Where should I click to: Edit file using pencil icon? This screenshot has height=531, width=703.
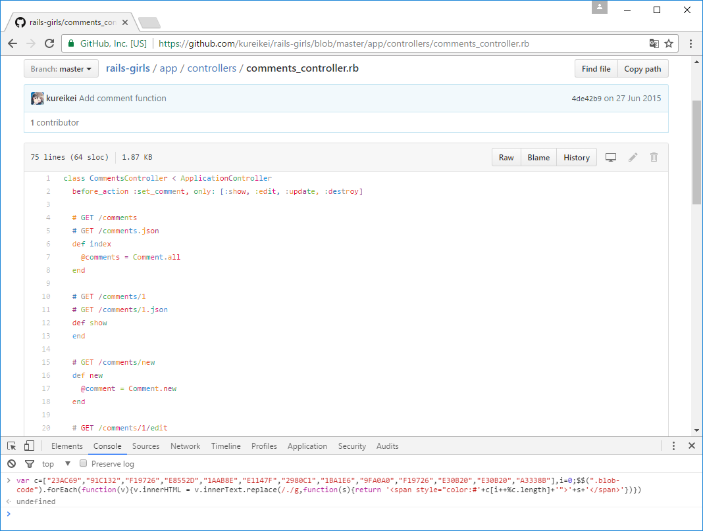coord(633,158)
